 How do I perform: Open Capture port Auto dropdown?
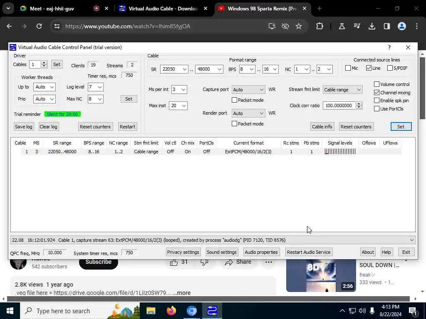click(248, 90)
